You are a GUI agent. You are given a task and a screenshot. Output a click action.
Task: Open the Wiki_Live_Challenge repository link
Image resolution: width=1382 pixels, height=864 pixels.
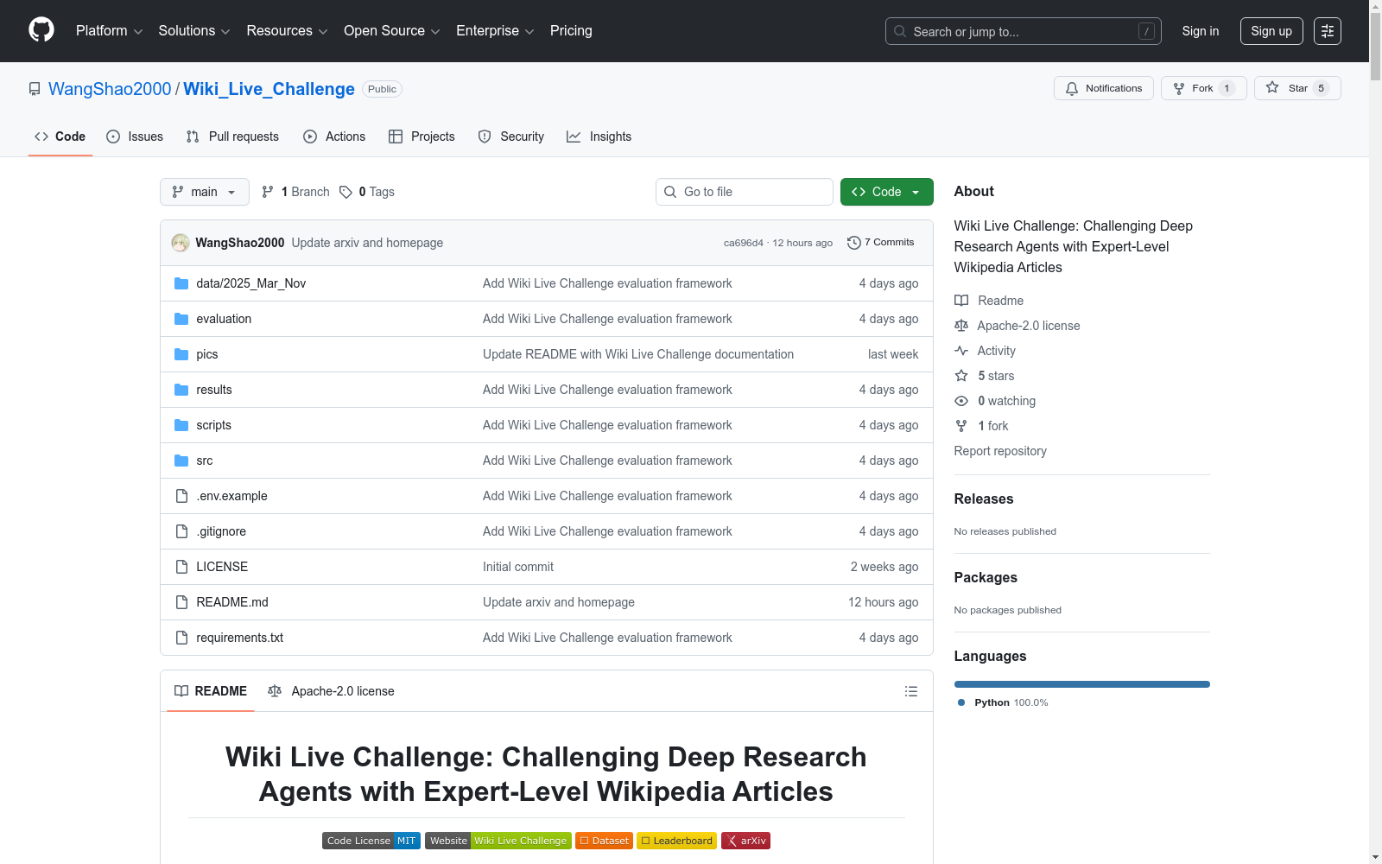pos(269,89)
